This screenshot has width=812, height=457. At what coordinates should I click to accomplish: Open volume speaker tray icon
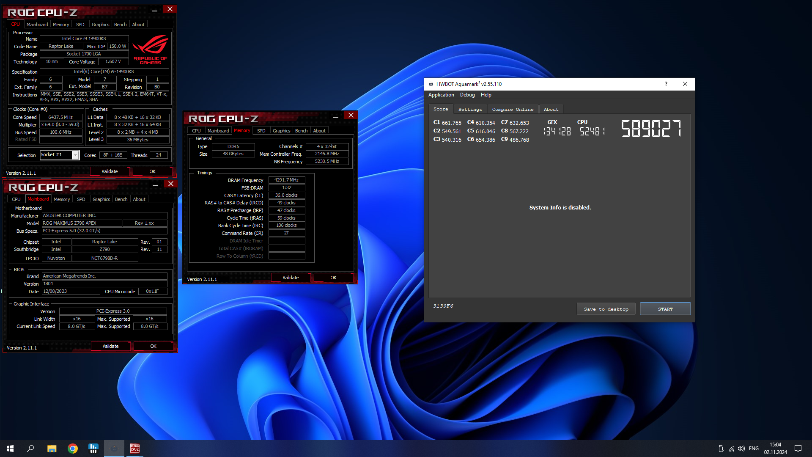(x=741, y=449)
